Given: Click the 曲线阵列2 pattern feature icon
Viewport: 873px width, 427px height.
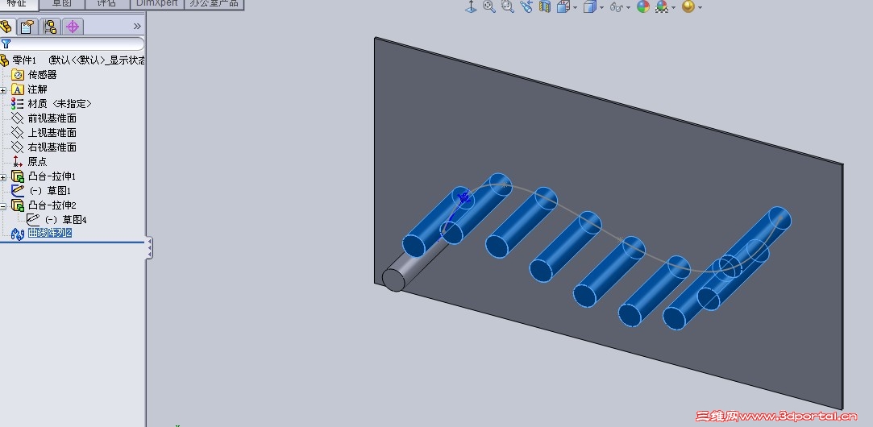Looking at the screenshot, I should 17,234.
